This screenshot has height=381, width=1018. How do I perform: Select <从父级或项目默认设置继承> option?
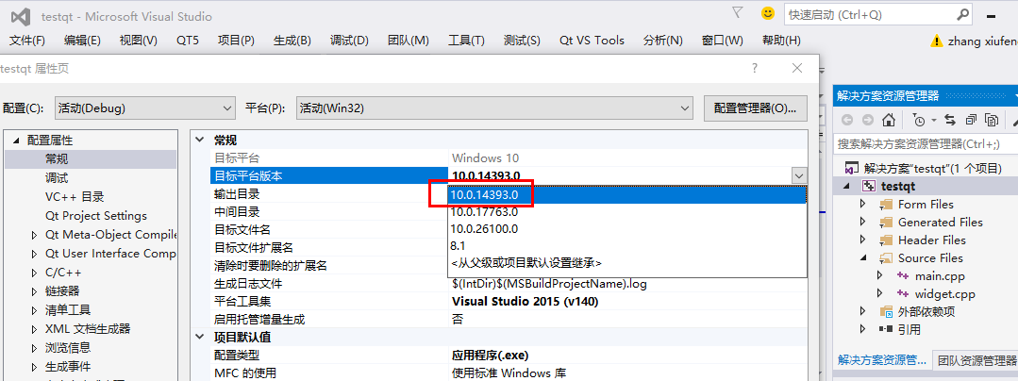coord(627,263)
